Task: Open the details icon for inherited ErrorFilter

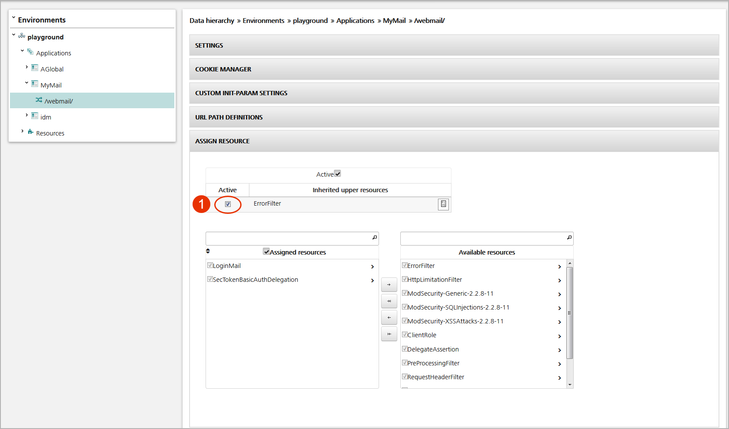Action: [443, 204]
